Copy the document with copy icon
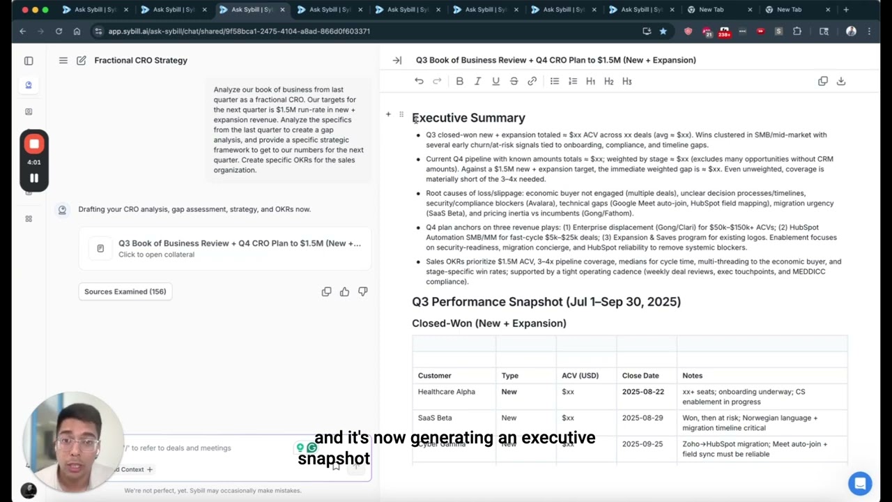 (823, 81)
